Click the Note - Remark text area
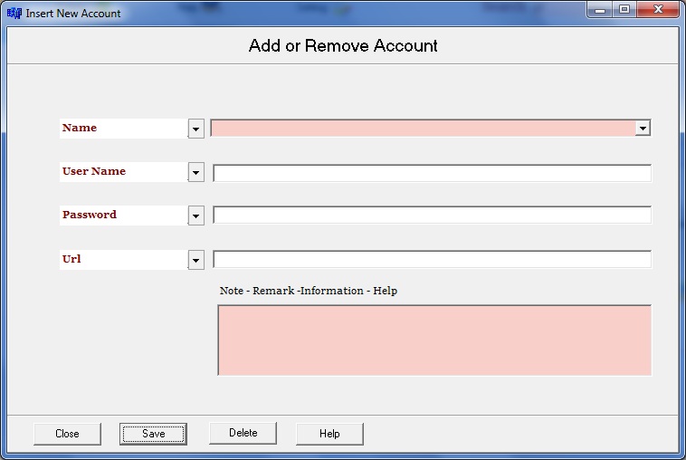This screenshot has width=686, height=460. (434, 340)
